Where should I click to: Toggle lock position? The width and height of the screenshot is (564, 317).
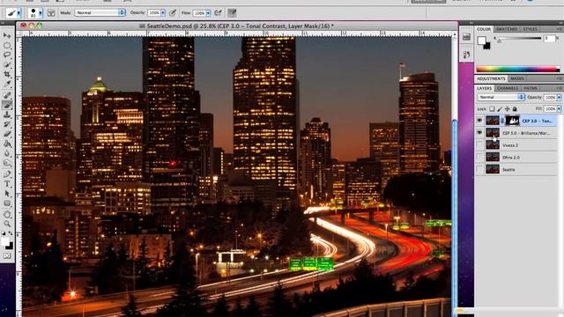click(x=508, y=109)
